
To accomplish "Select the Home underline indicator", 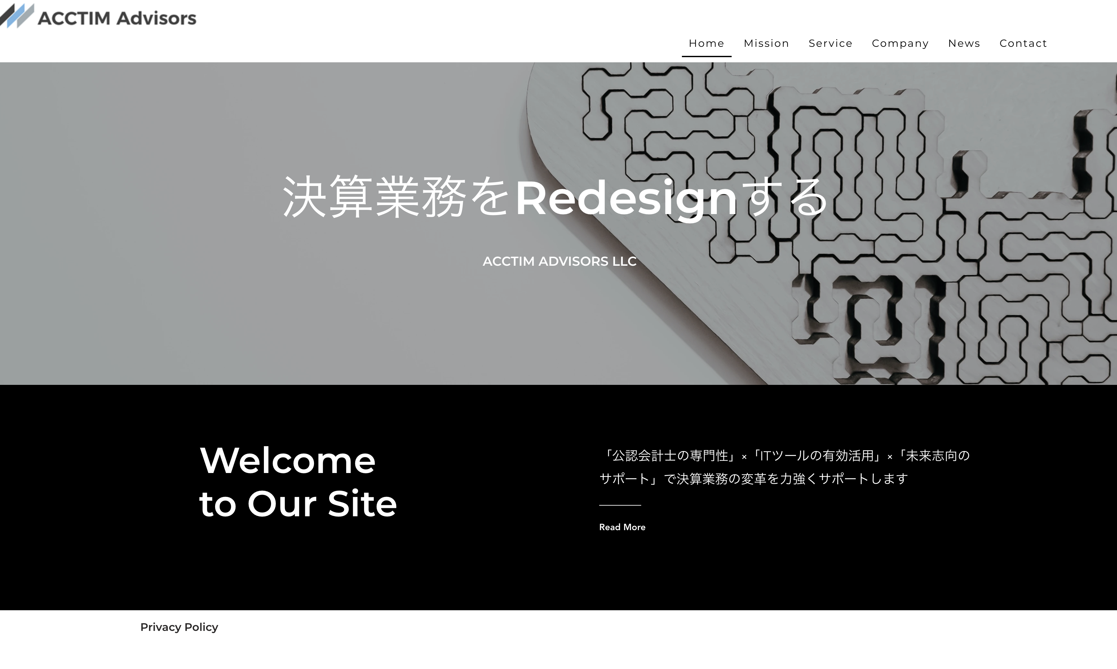I will pyautogui.click(x=707, y=56).
